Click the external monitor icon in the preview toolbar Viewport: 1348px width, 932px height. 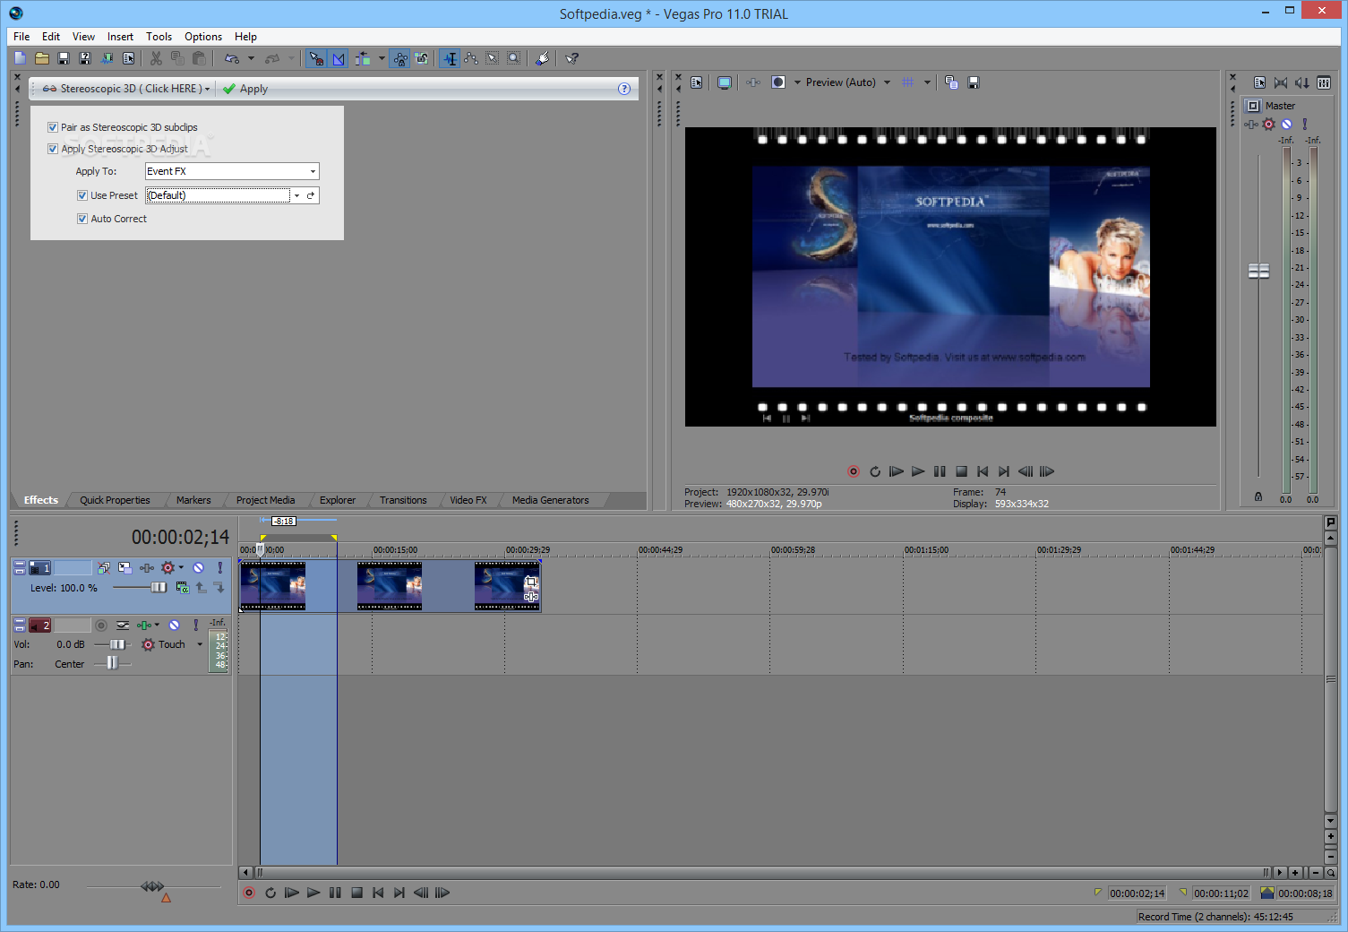click(725, 82)
